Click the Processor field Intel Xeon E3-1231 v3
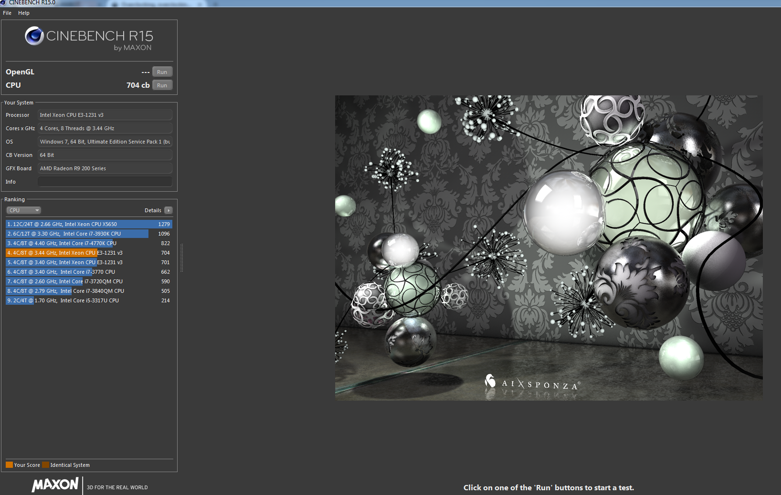This screenshot has width=781, height=495. pos(105,115)
